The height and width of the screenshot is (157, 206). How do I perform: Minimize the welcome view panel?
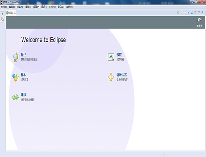click(x=199, y=12)
